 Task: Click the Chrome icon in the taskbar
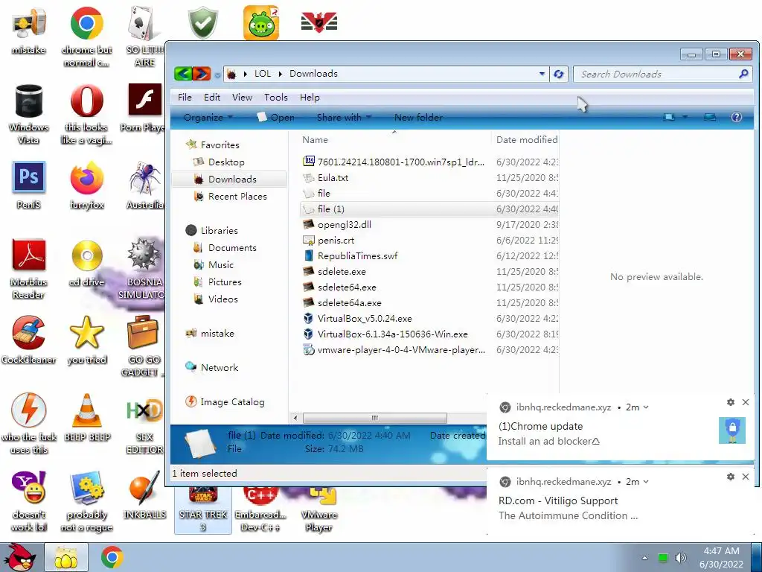pos(112,557)
